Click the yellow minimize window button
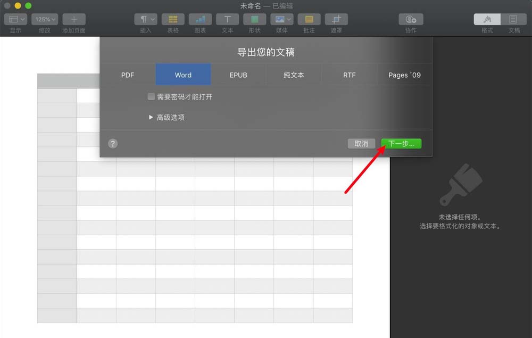Image resolution: width=532 pixels, height=338 pixels. pyautogui.click(x=18, y=5)
